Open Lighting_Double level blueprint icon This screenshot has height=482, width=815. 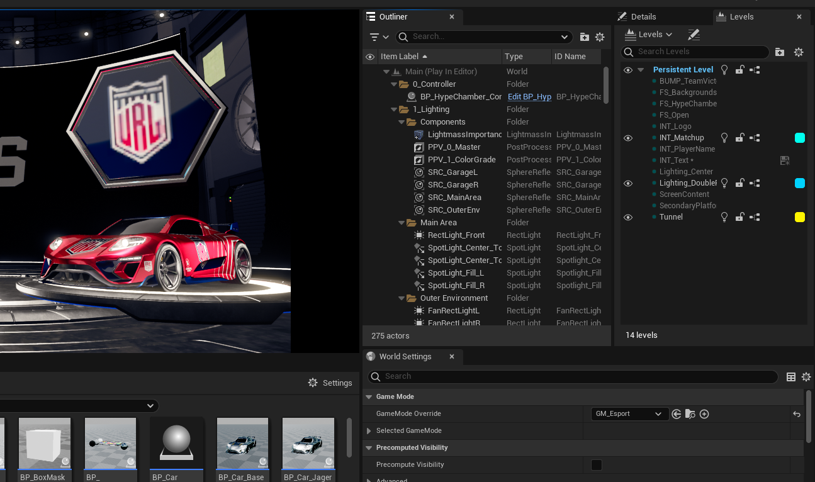pos(755,183)
